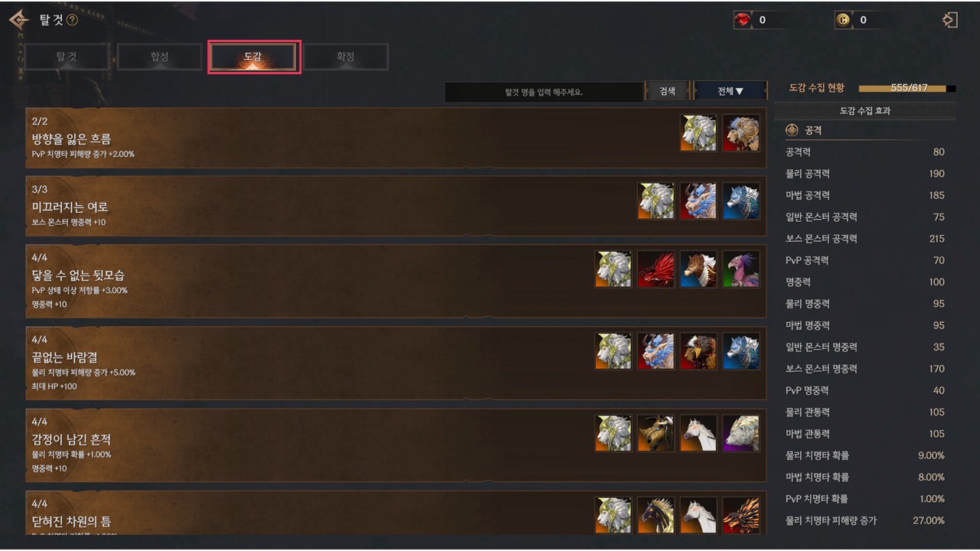Select the red dragon mount in 닿을 수 없는 뒷모습
The height and width of the screenshot is (551, 980).
(656, 269)
